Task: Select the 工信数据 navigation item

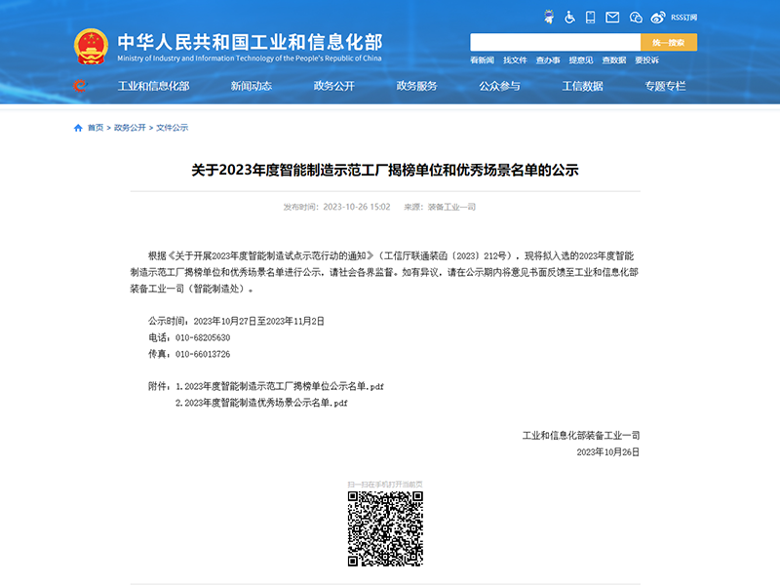Action: coord(582,86)
